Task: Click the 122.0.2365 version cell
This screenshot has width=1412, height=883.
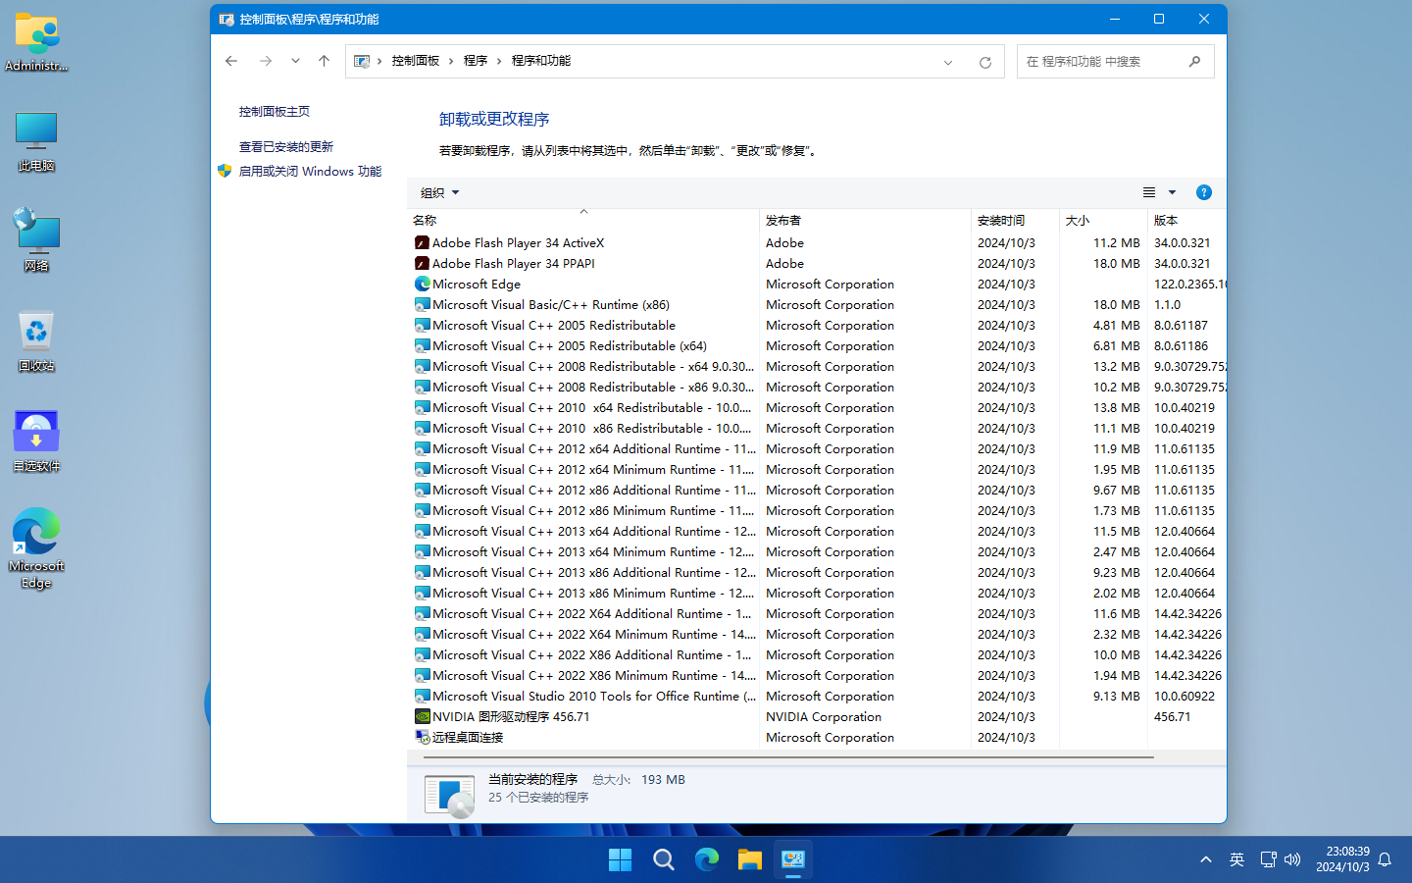Action: (1190, 285)
